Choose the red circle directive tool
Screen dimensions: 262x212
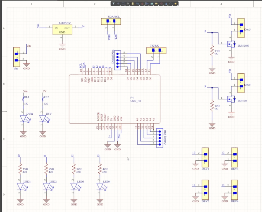[x=161, y=3]
